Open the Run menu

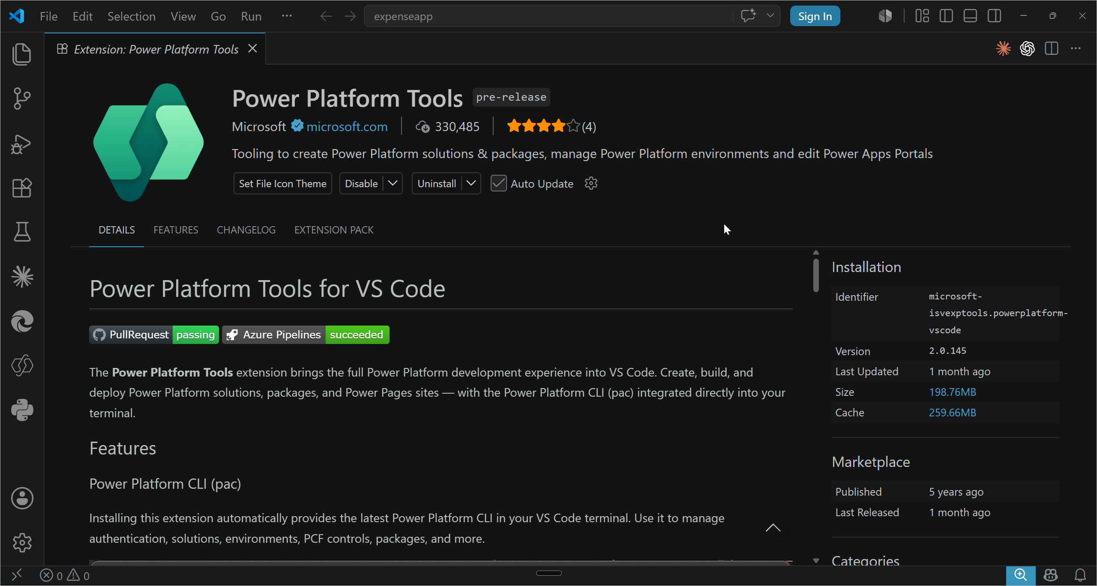(251, 16)
